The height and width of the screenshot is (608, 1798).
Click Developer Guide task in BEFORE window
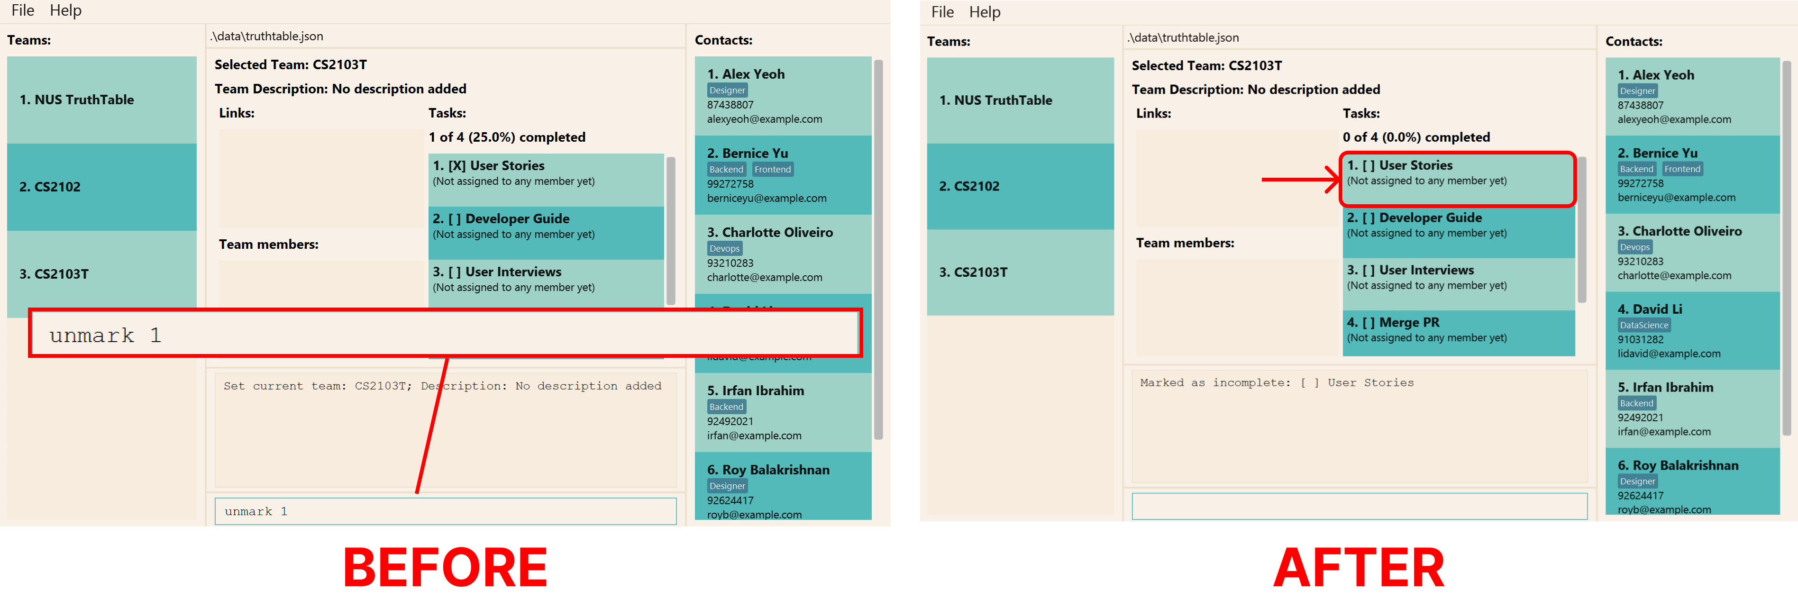tap(546, 233)
